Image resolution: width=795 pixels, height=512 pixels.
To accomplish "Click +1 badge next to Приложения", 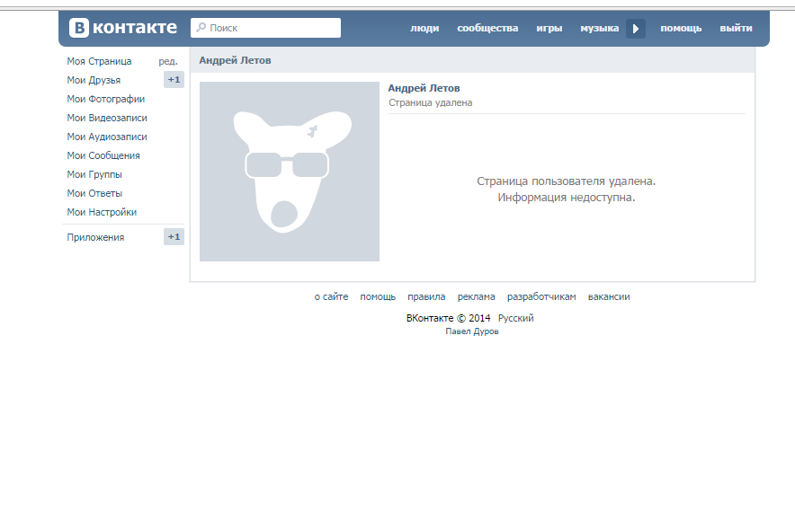I will click(x=174, y=236).
